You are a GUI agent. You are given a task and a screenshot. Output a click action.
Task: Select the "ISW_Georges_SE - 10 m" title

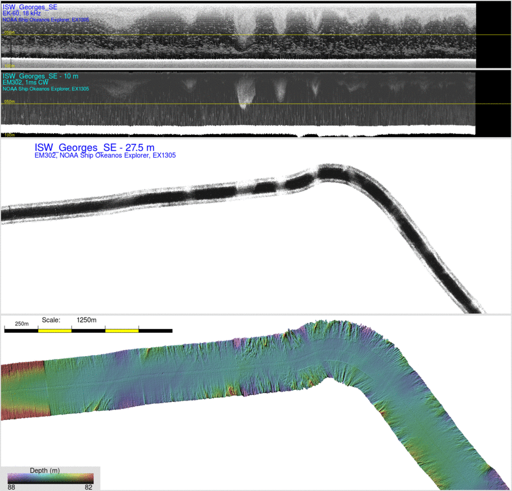tap(40, 76)
